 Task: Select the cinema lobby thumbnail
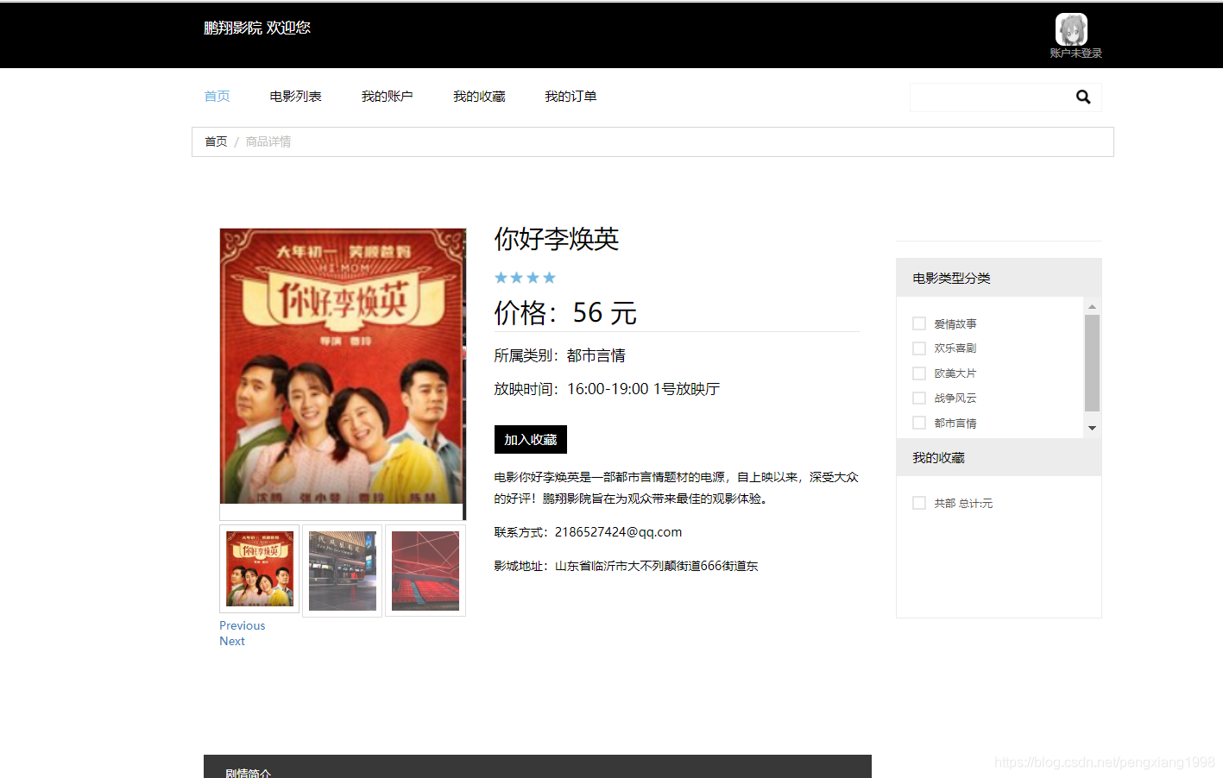click(343, 571)
